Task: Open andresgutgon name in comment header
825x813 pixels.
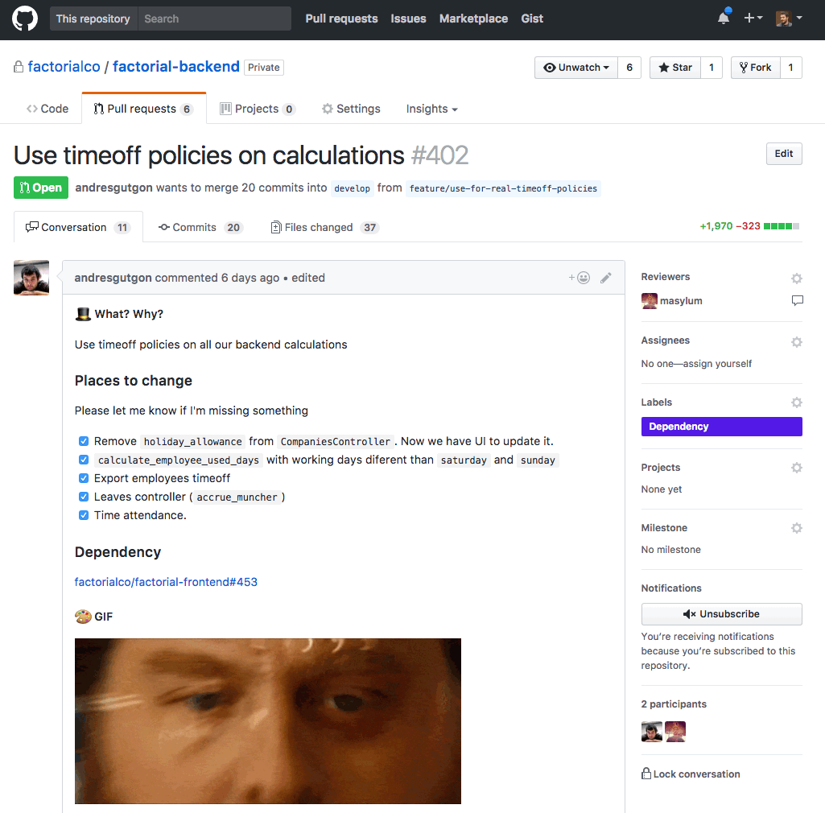Action: (x=113, y=278)
